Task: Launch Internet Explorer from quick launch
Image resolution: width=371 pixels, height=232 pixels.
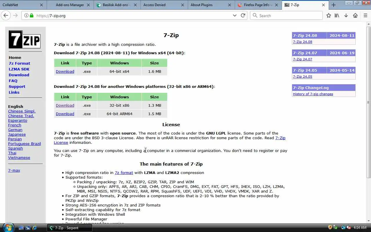Action: tap(34, 228)
